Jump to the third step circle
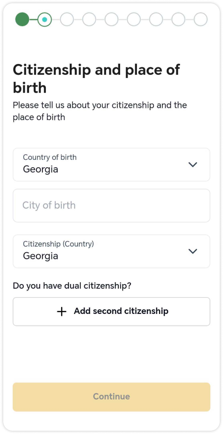This screenshot has height=434, width=223. [x=67, y=19]
